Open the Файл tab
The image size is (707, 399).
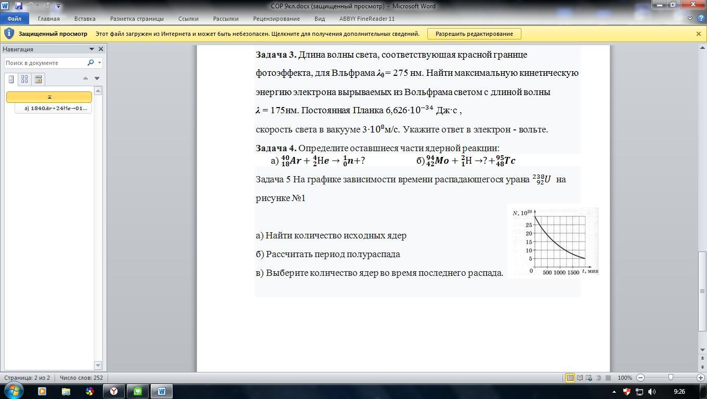[14, 19]
